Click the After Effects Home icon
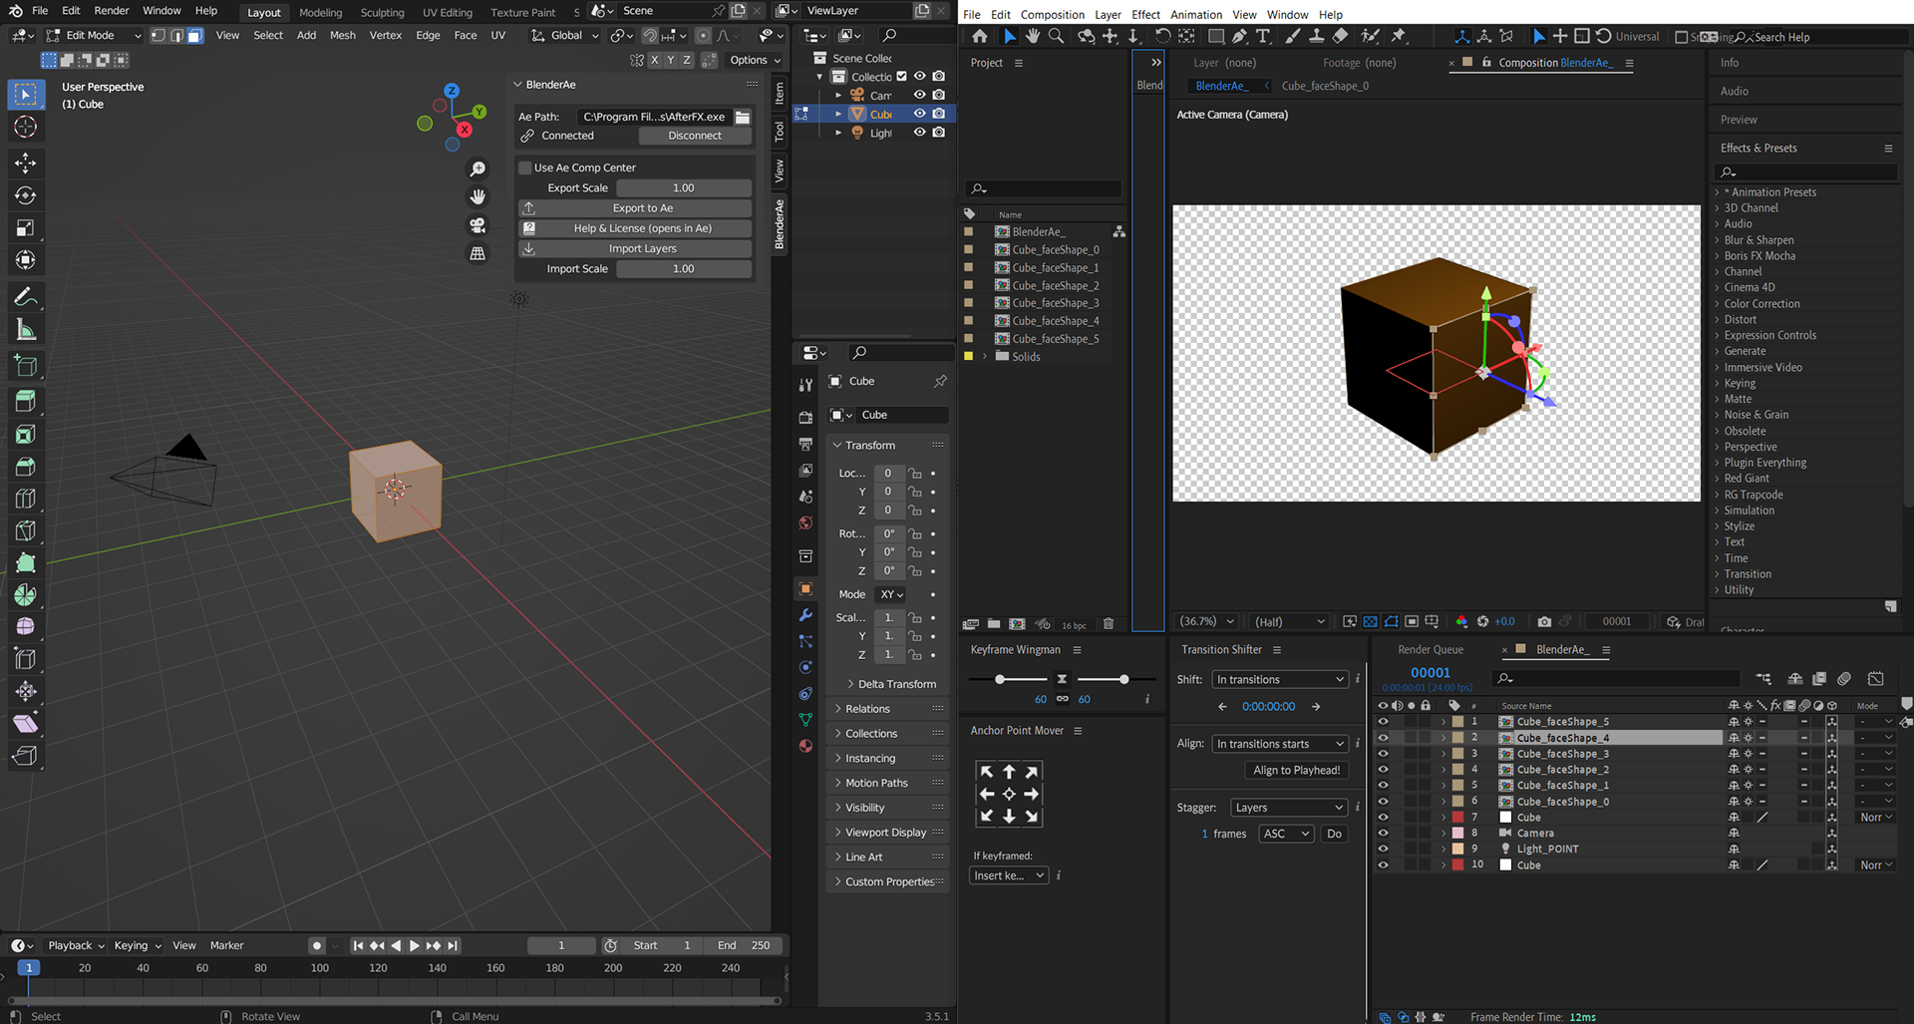1914x1024 pixels. [980, 36]
